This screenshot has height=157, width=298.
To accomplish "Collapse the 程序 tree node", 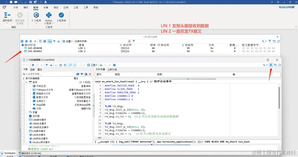I will coord(26,82).
